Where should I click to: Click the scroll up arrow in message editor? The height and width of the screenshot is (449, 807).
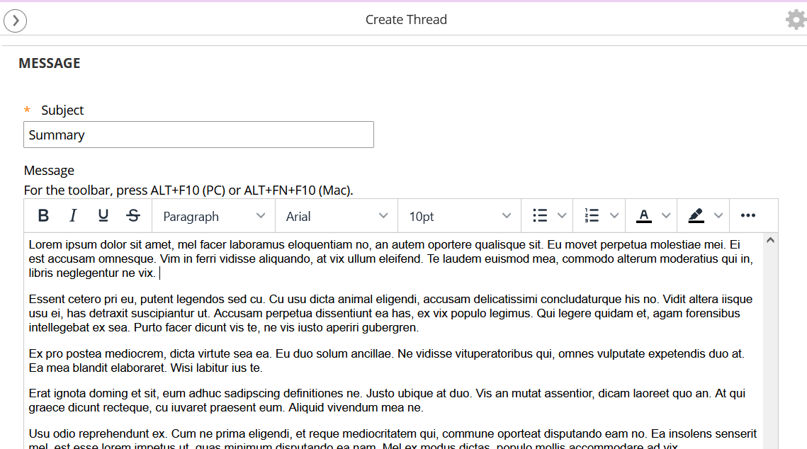770,241
